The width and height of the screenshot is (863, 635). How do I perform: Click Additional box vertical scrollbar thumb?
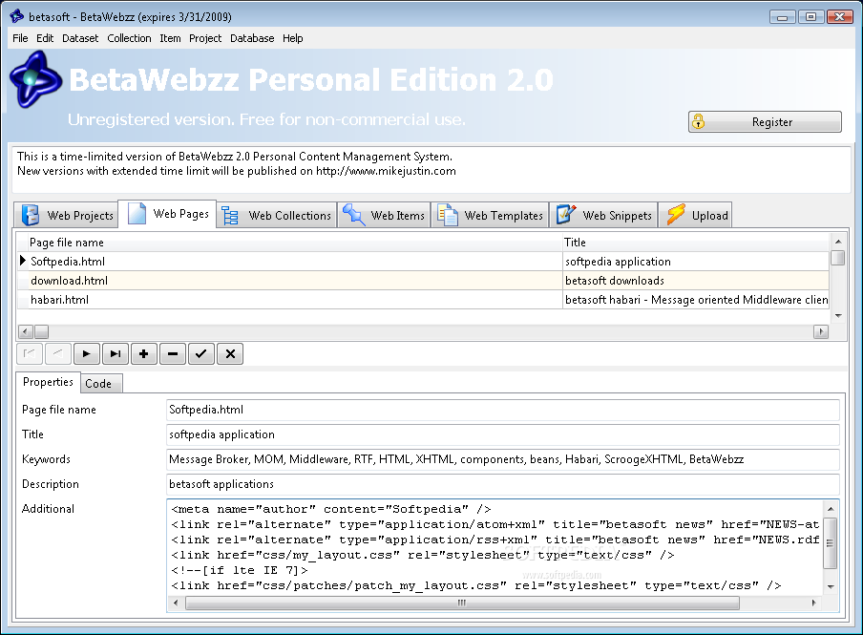(831, 543)
